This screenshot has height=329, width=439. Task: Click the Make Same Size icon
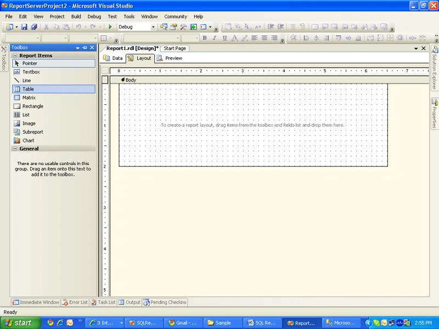(390, 38)
